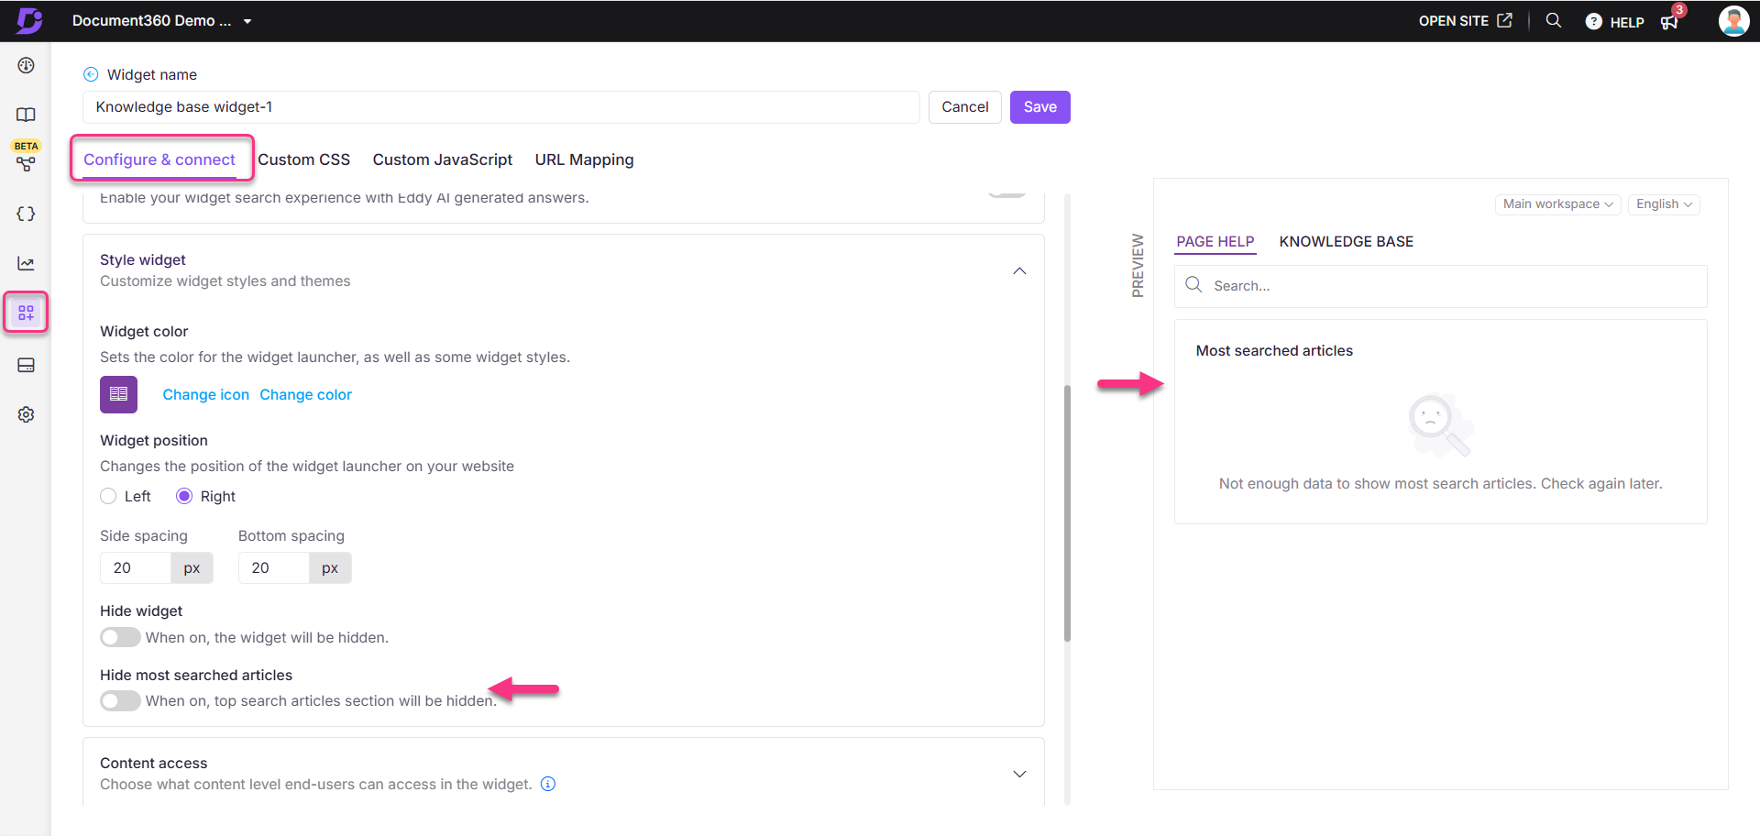Open the Widgets grid icon in sidebar

(x=26, y=313)
